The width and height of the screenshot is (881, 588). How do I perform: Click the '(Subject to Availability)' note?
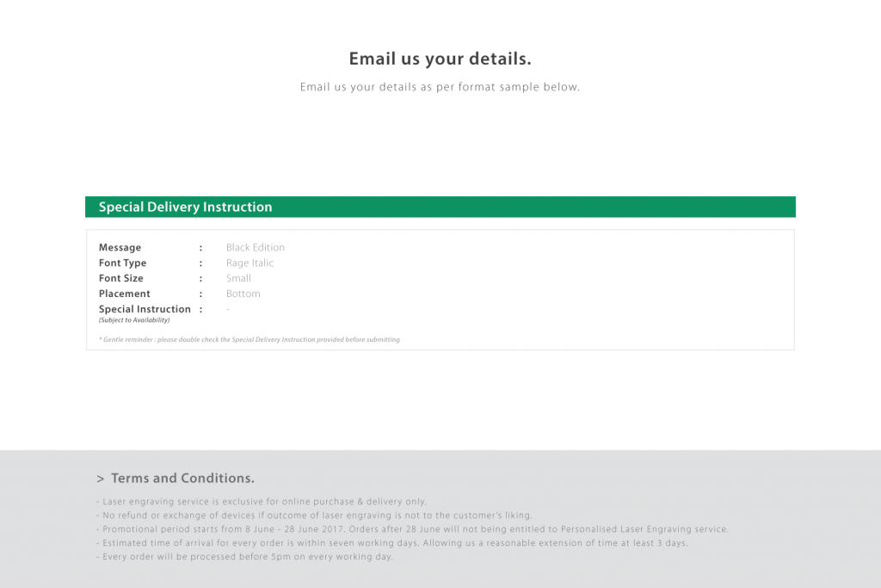(134, 320)
